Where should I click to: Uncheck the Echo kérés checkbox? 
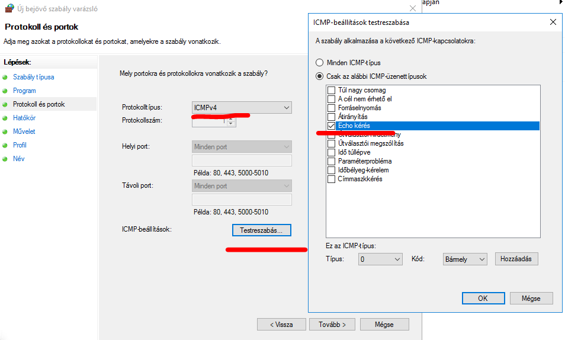click(331, 126)
